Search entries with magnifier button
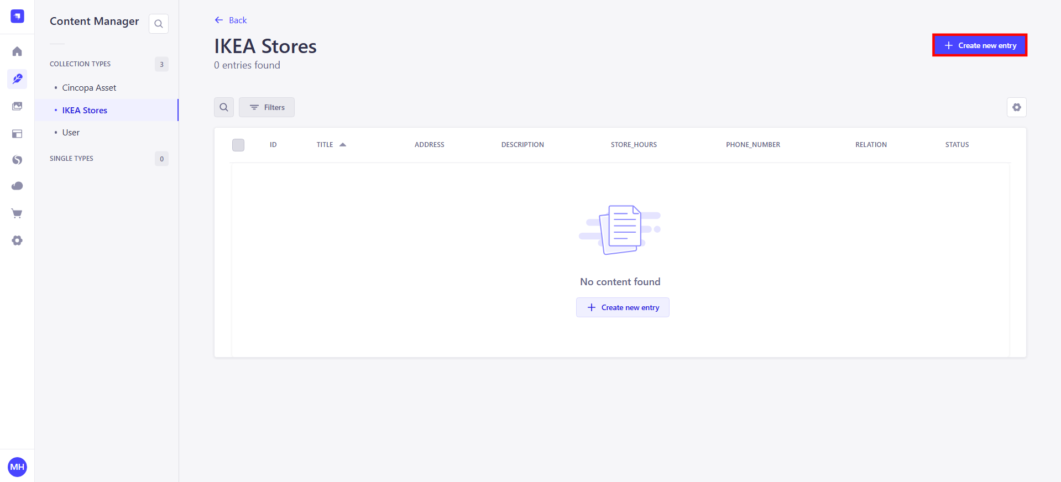Image resolution: width=1061 pixels, height=482 pixels. coord(224,107)
